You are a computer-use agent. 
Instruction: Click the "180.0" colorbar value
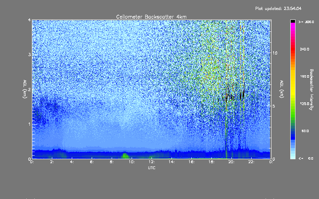[x=305, y=76]
